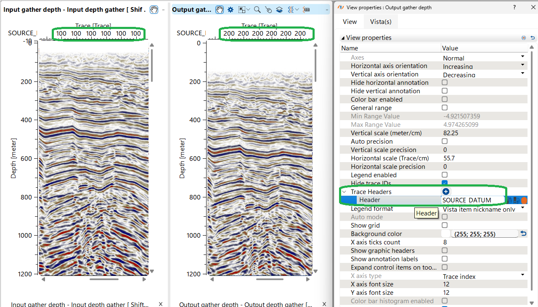Collapse the Trace Headers section
538x307 pixels.
(344, 192)
